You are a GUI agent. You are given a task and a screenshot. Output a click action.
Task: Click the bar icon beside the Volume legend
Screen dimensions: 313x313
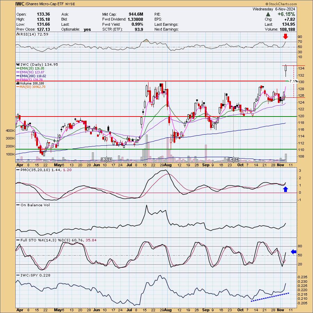(x=18, y=83)
